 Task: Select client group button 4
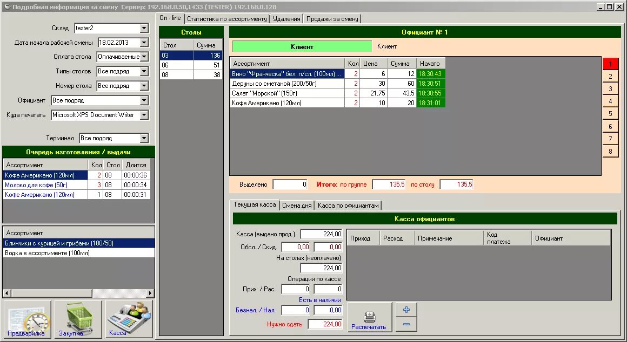coord(610,101)
